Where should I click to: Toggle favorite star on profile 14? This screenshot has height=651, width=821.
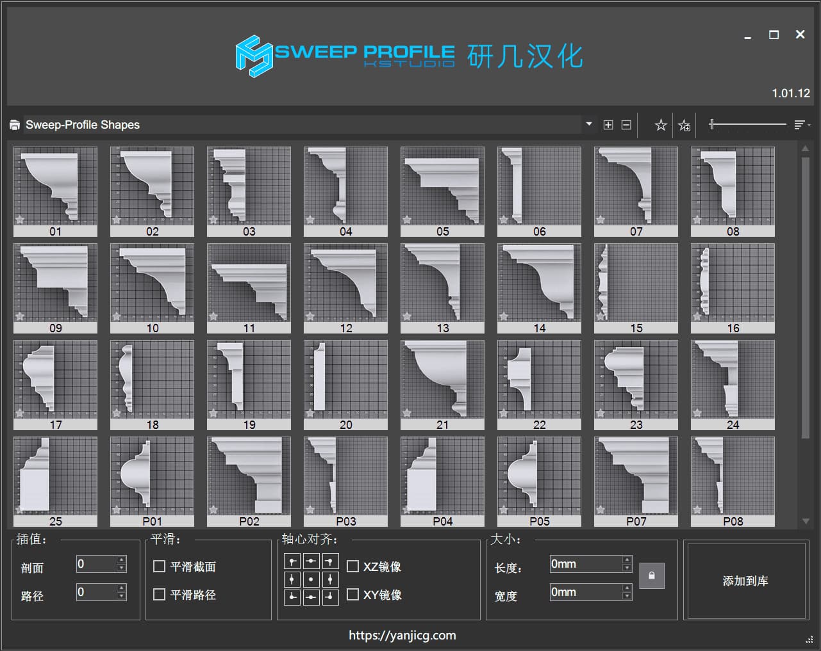(x=504, y=316)
